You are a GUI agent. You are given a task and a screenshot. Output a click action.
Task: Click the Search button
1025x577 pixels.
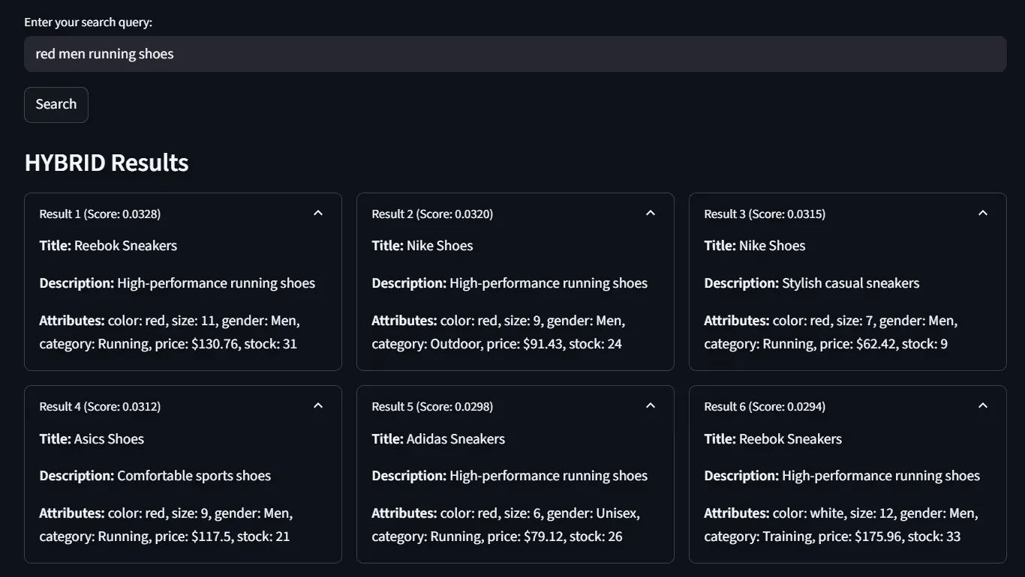pos(56,105)
